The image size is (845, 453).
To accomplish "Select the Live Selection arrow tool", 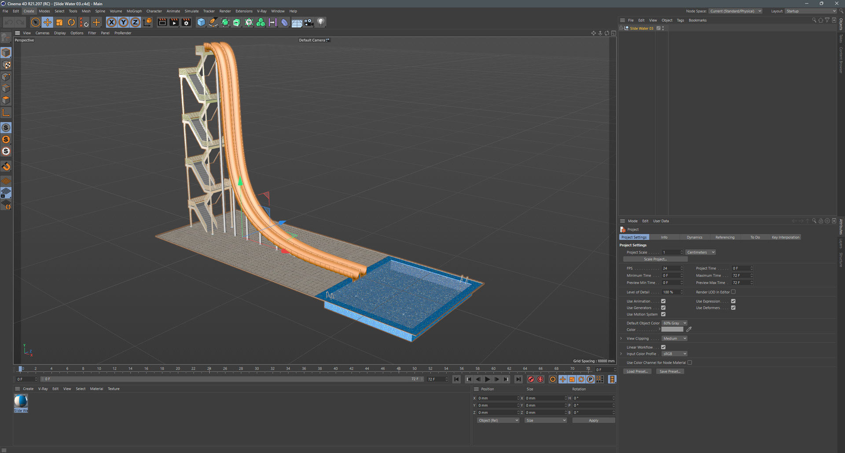I will click(x=36, y=22).
